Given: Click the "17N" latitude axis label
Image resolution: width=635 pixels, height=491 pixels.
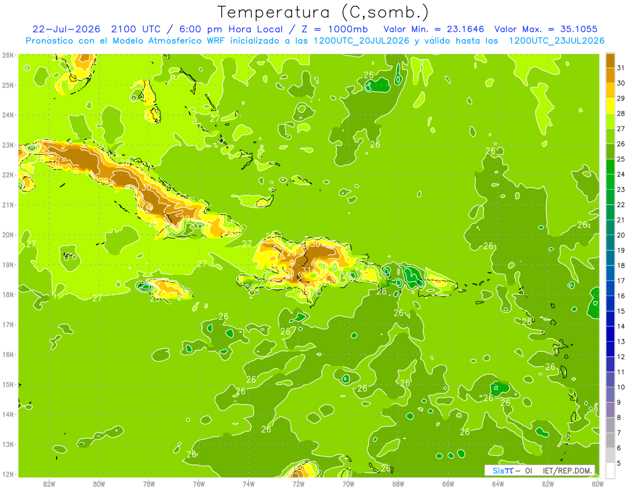Looking at the screenshot, I should [x=8, y=324].
